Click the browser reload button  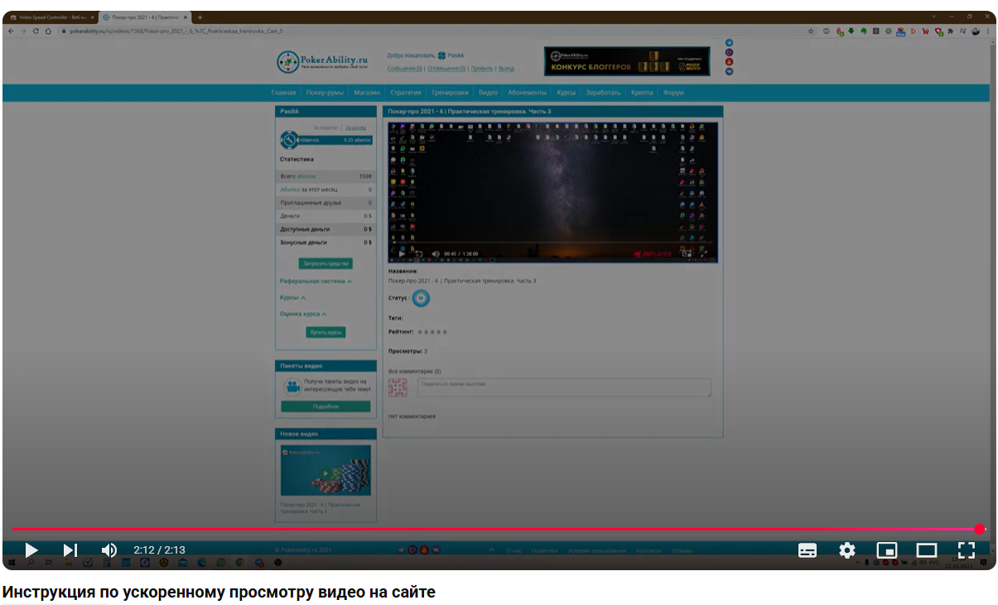[x=36, y=31]
